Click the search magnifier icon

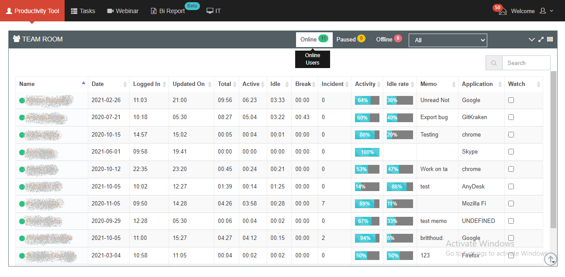point(494,63)
